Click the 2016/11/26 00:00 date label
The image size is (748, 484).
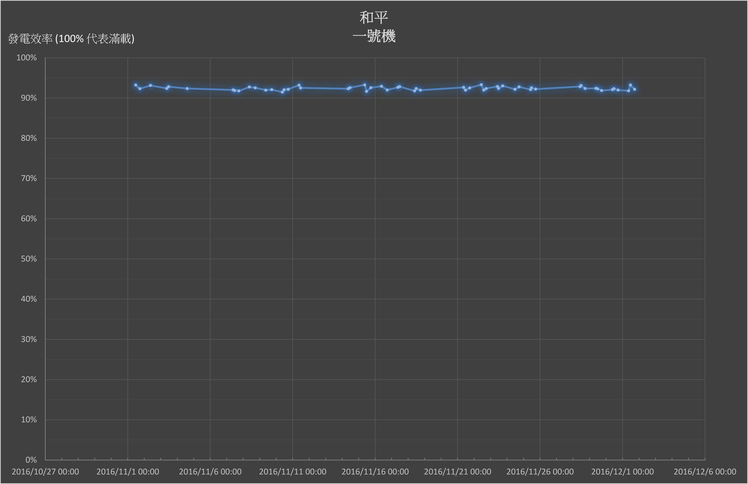point(540,472)
